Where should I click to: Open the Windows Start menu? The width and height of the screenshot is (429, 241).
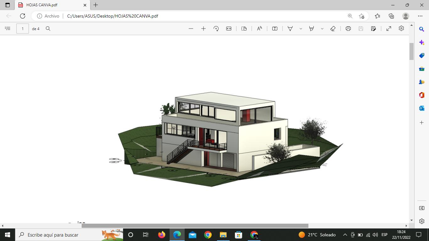[8, 235]
